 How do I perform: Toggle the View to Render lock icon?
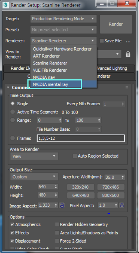128,54
